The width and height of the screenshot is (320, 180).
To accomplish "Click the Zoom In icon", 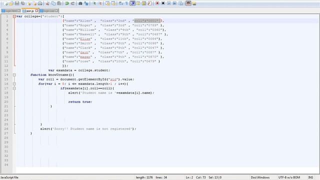I will (x=94, y=3).
